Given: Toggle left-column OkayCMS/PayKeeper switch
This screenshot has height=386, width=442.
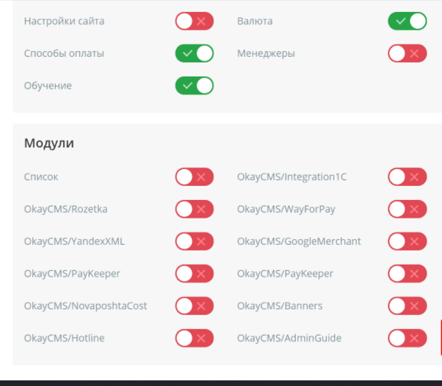Looking at the screenshot, I should [x=194, y=274].
